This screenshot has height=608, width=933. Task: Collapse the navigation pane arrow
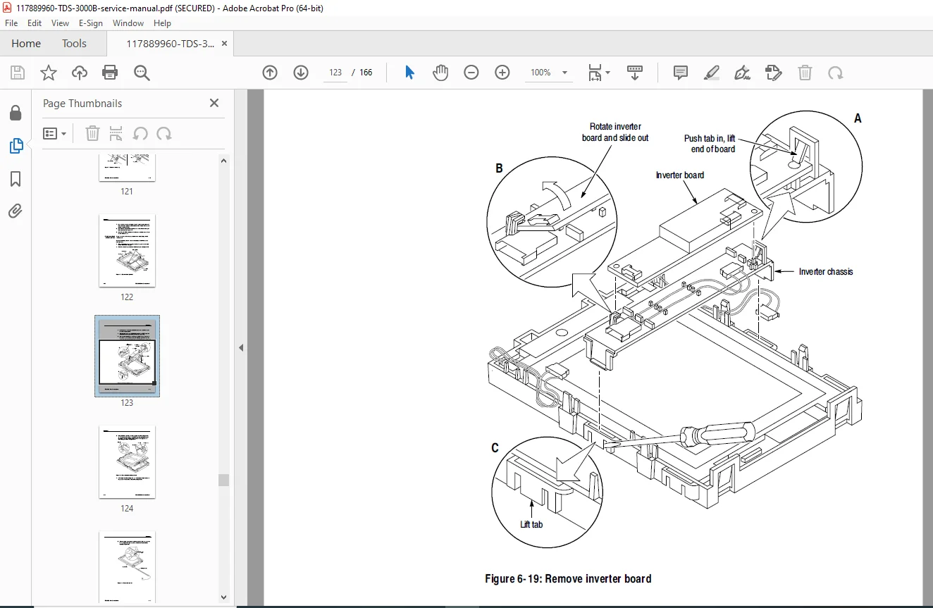241,347
